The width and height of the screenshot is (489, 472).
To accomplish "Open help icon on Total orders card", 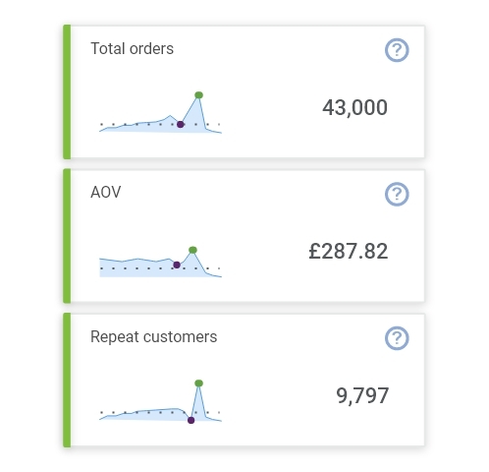I will tap(397, 50).
